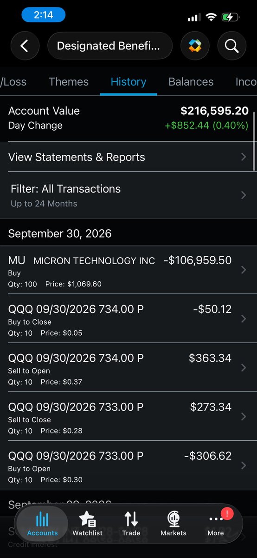This screenshot has height=558, width=257.
Task: Expand the MU Micron Technology buy transaction
Action: [x=128, y=270]
